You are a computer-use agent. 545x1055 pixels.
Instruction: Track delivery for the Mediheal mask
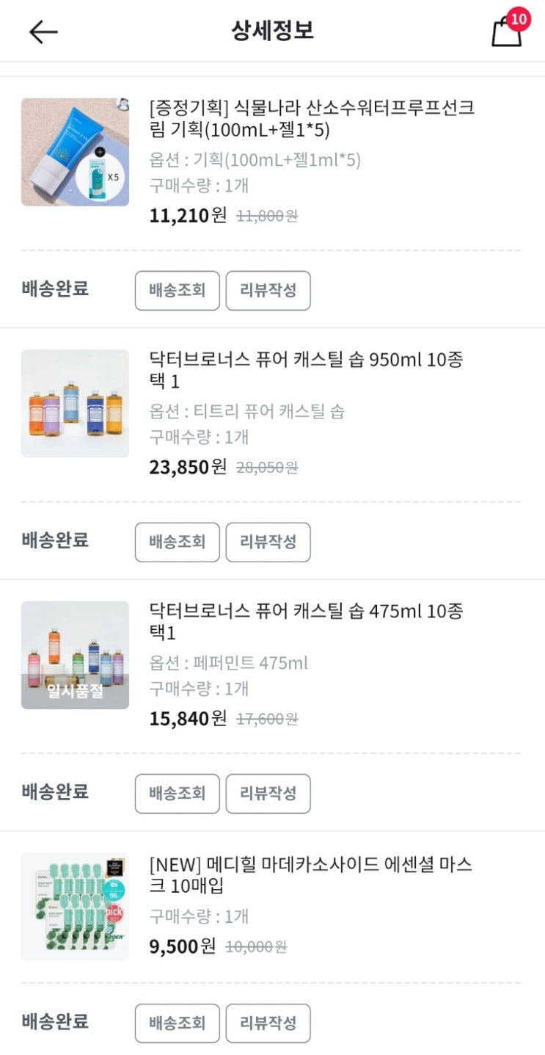[177, 1023]
